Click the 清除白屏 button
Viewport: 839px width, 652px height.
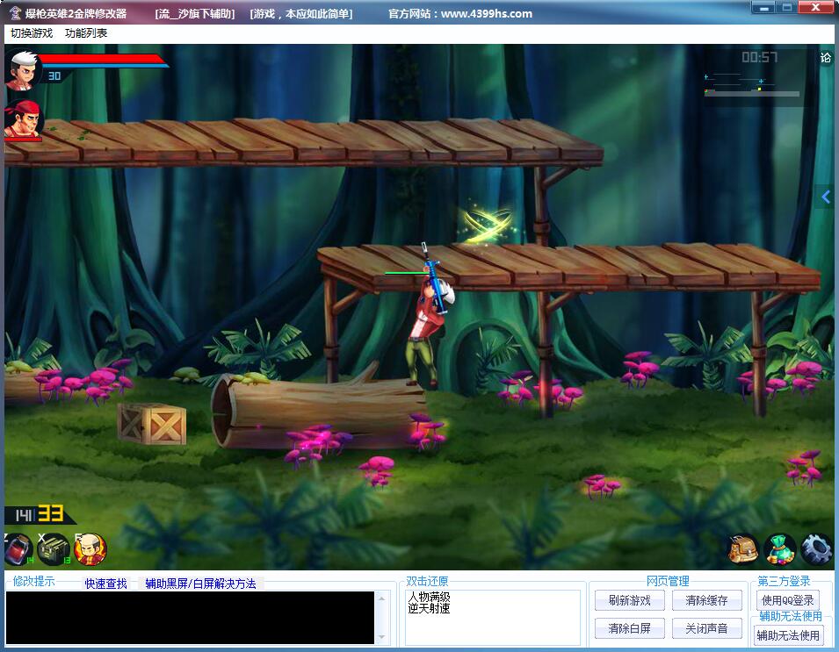(629, 628)
